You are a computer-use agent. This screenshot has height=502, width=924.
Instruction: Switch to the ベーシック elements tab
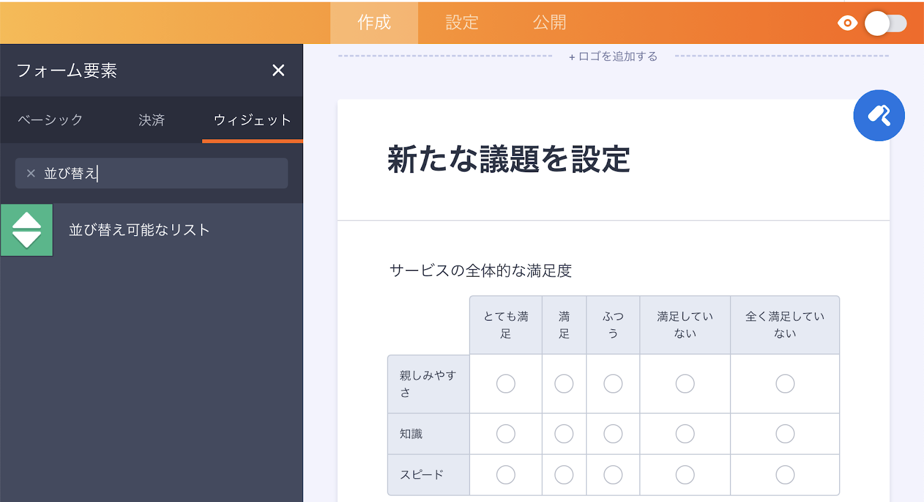tap(50, 120)
